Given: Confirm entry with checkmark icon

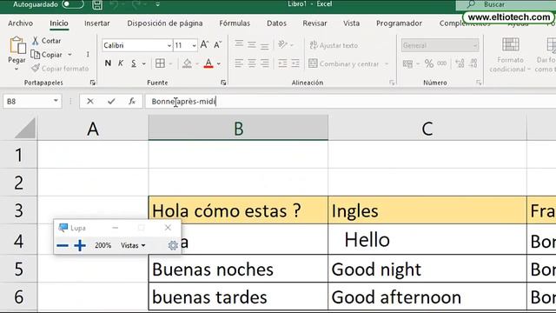Looking at the screenshot, I should tap(111, 102).
